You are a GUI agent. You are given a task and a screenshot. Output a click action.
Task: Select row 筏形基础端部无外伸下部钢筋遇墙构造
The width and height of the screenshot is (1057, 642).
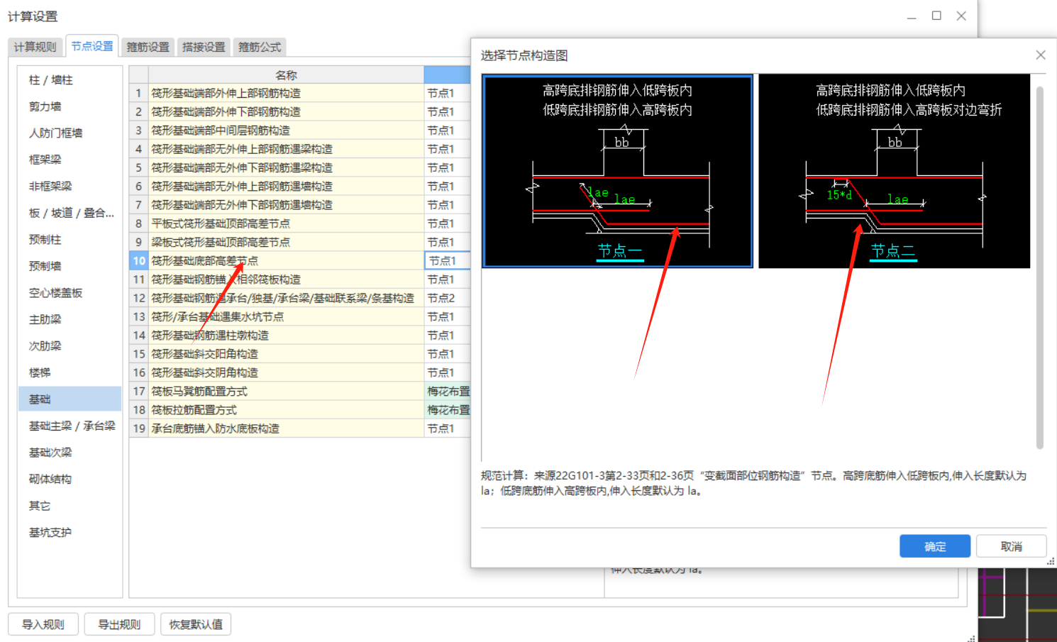pos(286,205)
